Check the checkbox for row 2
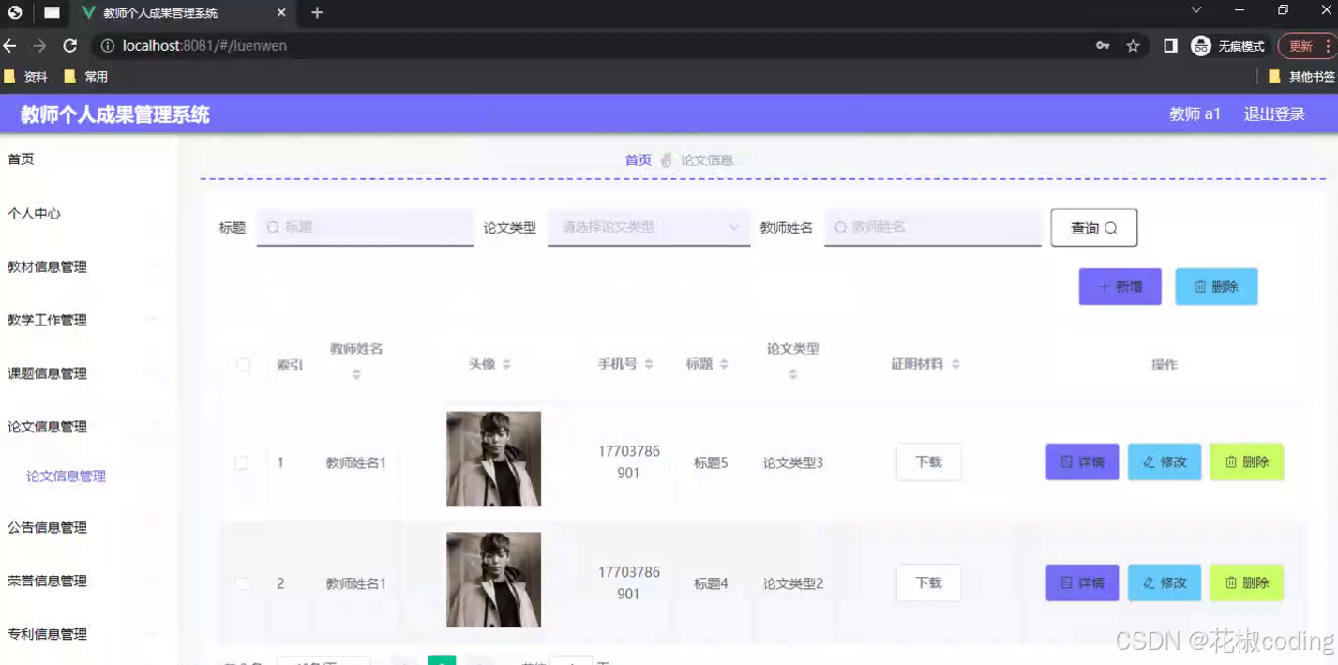 click(x=242, y=582)
